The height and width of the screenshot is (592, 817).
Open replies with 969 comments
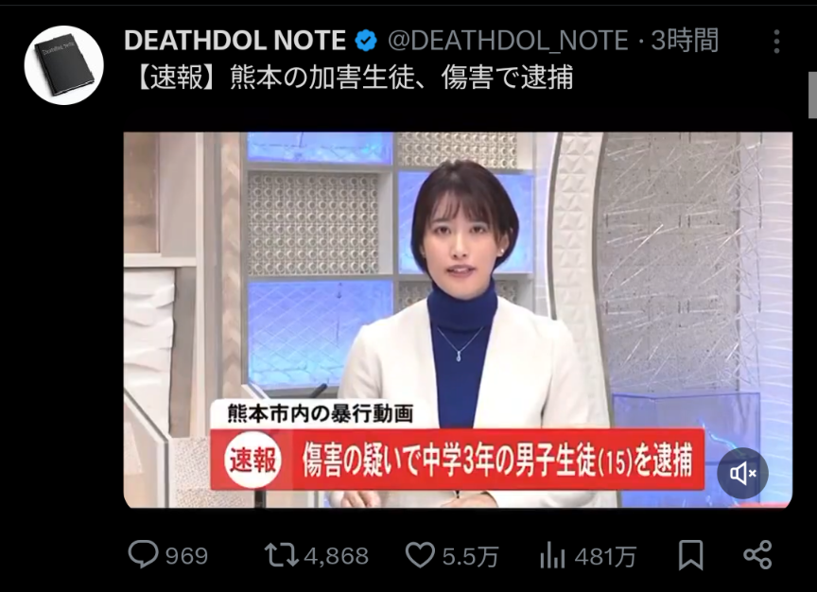pyautogui.click(x=168, y=555)
